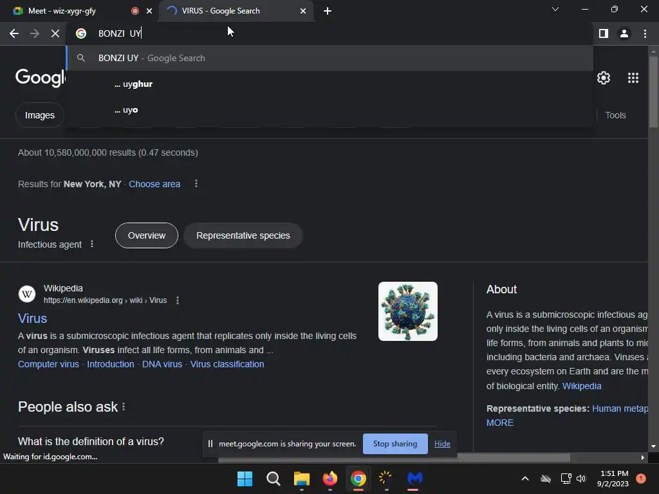Open the Wikipedia link in About panel
Screen dimensions: 659x494
point(582,386)
